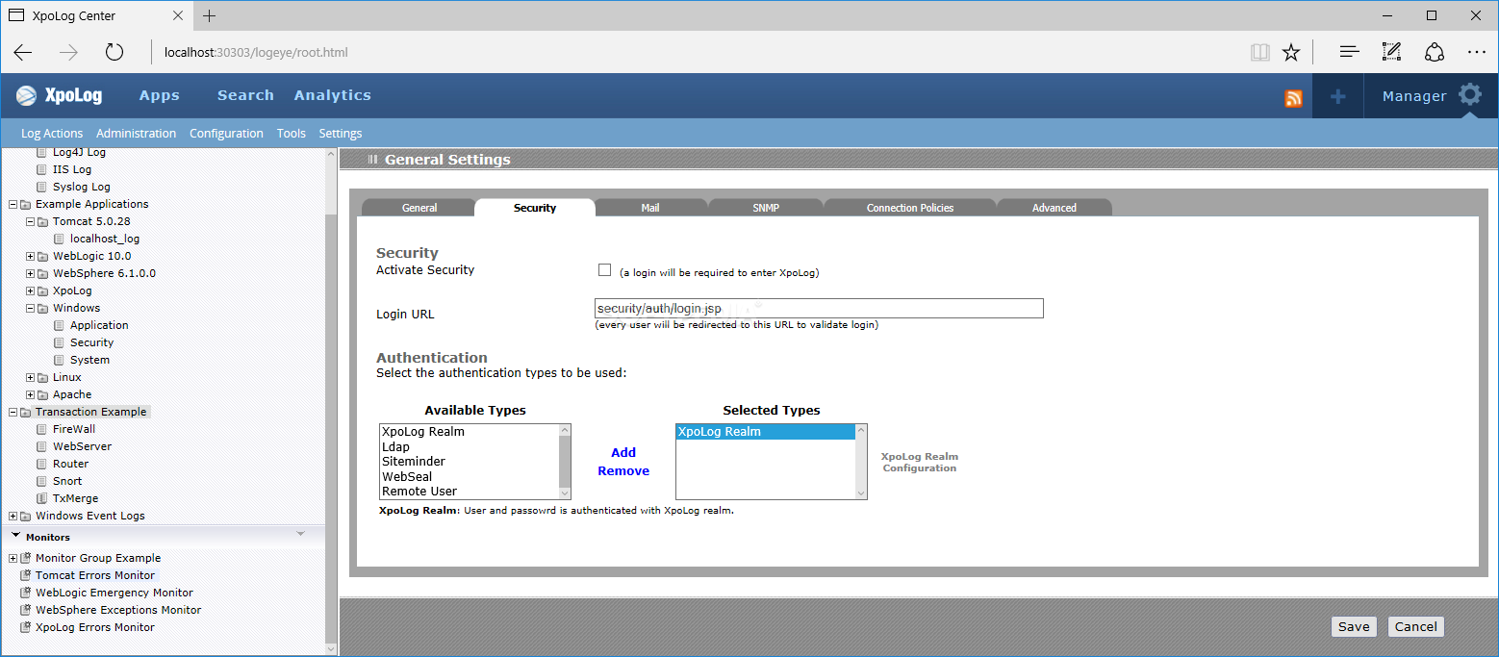Open XpoLog Realm Configuration link

tap(920, 462)
